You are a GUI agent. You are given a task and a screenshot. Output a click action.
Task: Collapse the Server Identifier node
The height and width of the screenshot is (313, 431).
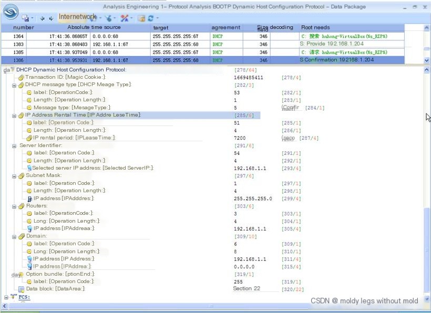[x=14, y=146]
